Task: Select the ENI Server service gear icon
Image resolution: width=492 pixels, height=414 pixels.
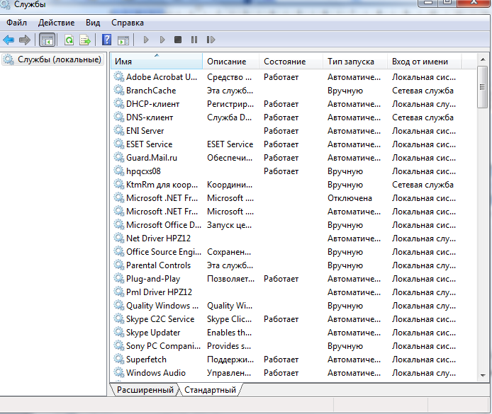Action: (119, 131)
